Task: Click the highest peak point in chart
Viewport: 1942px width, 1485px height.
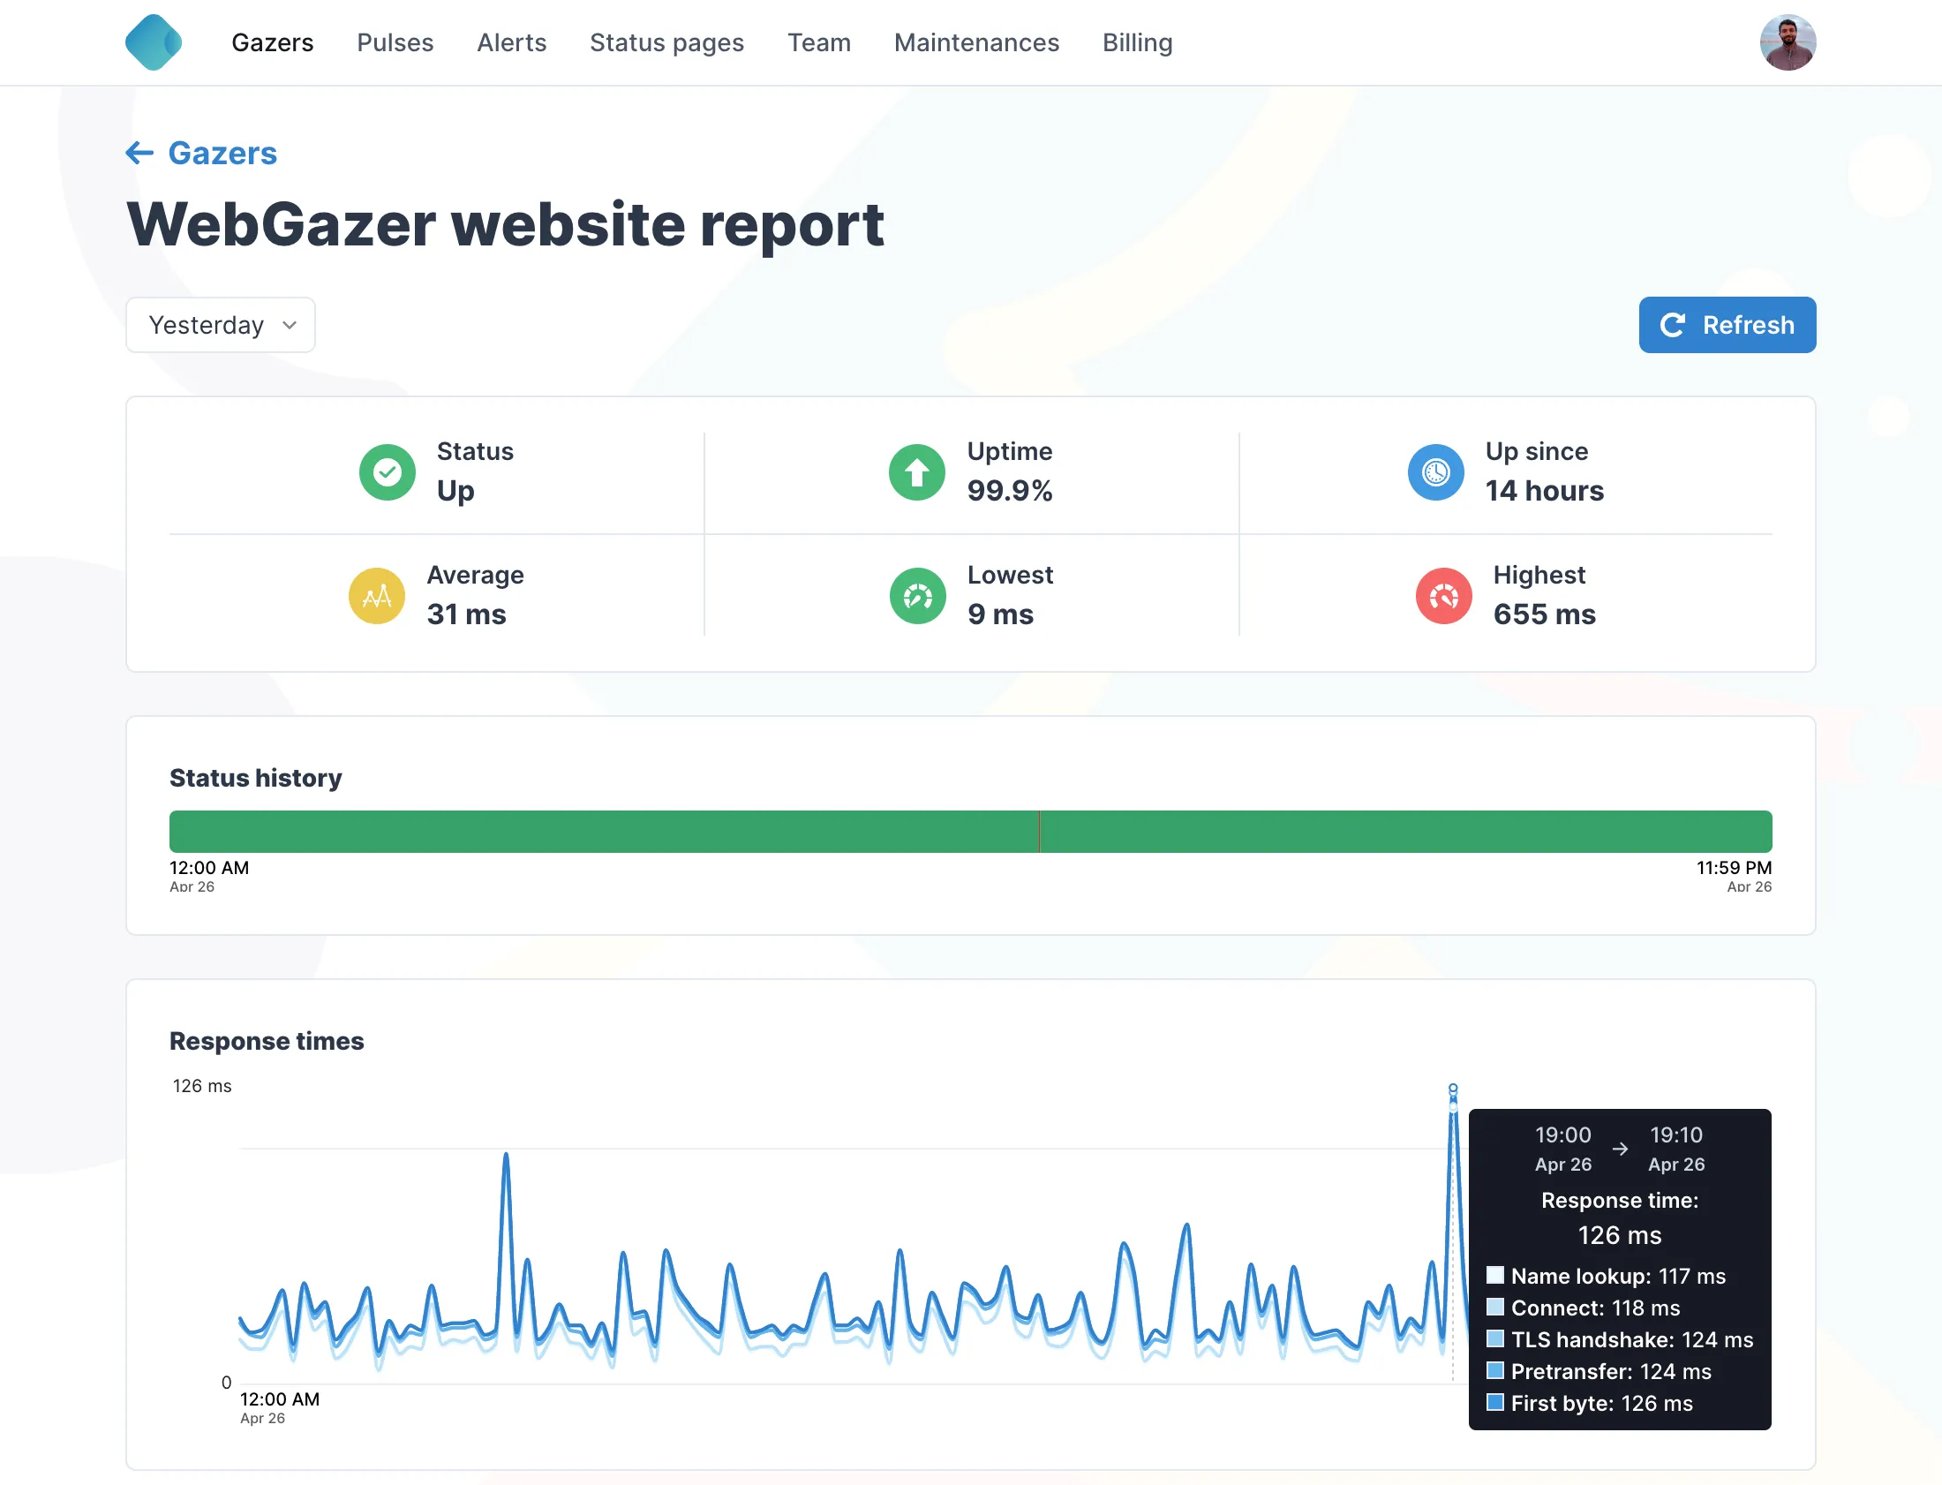Action: pos(1452,1088)
